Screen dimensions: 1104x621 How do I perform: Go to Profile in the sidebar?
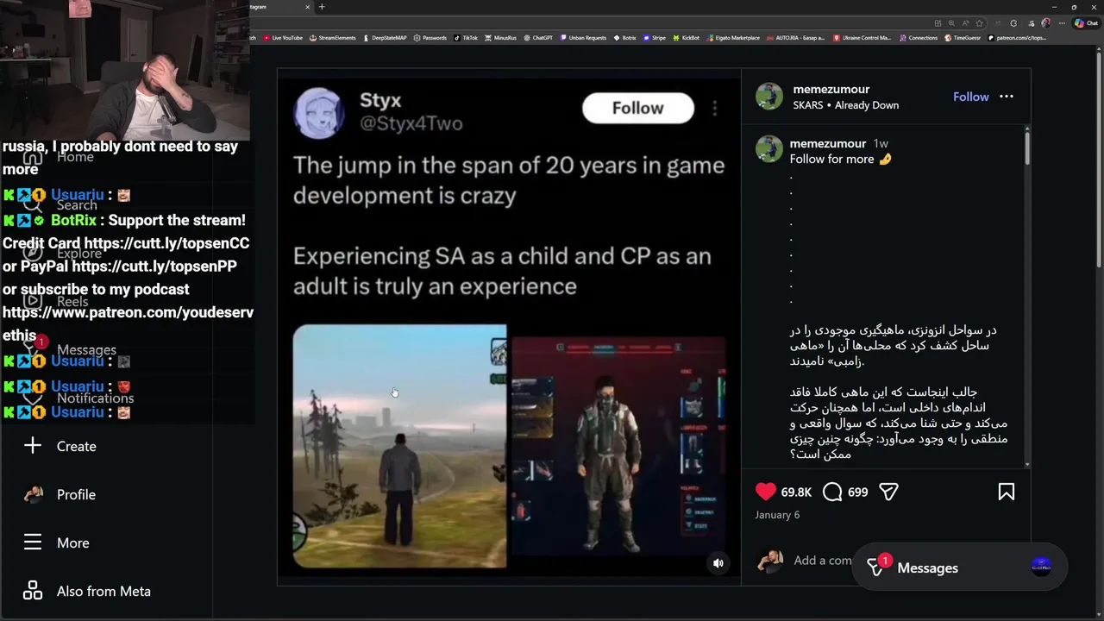click(x=60, y=494)
